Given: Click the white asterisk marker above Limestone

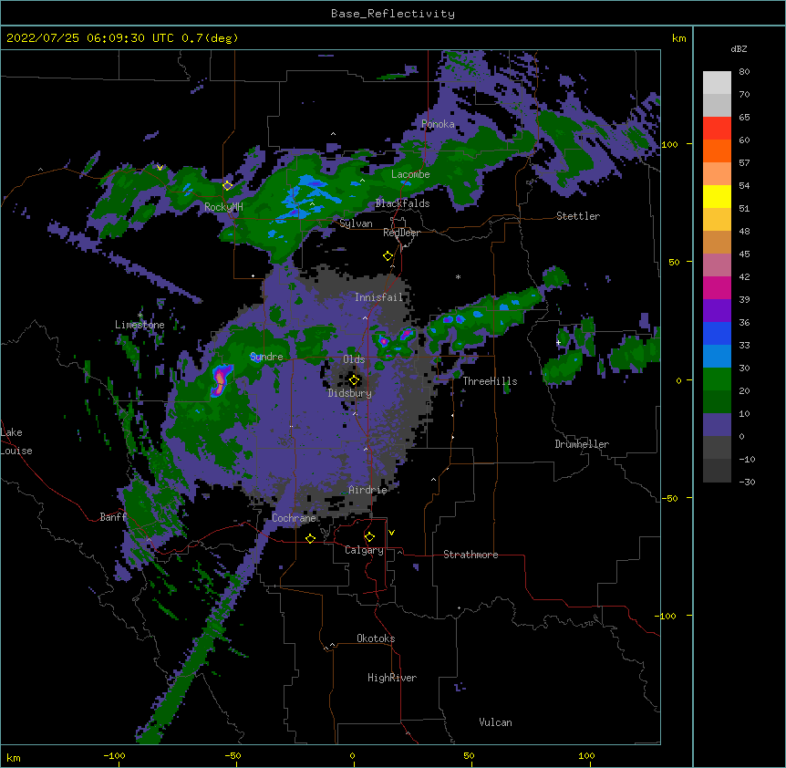Looking at the screenshot, I should [140, 315].
